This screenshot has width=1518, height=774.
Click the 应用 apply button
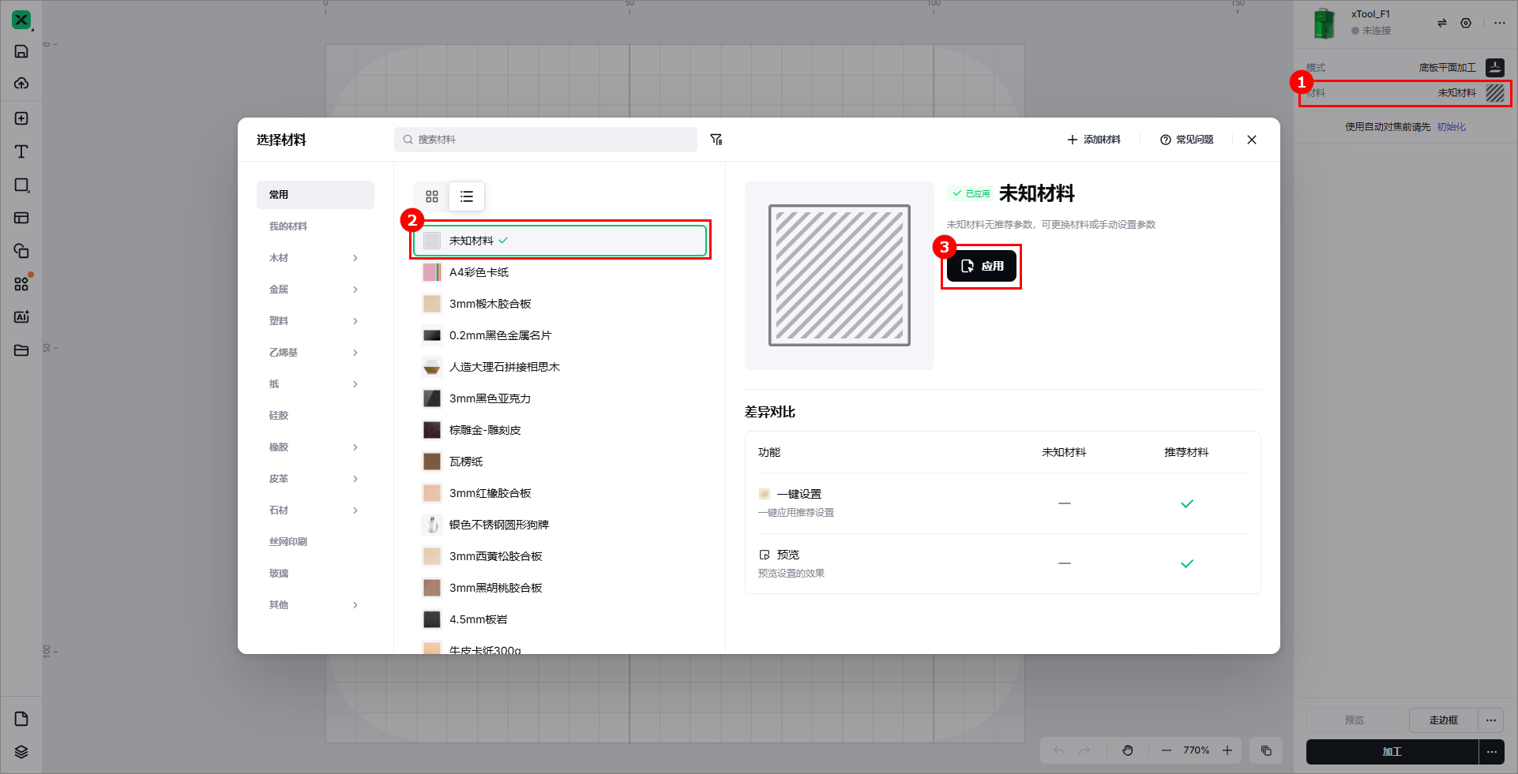click(982, 267)
